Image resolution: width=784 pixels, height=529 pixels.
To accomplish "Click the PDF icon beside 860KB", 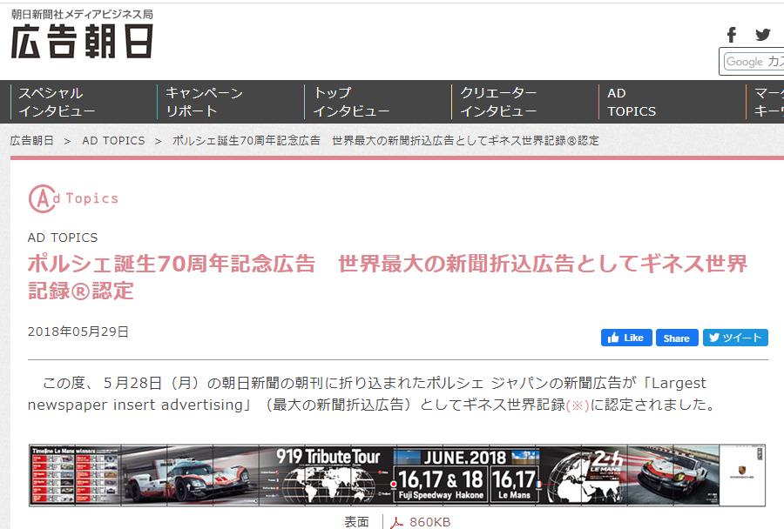I will pyautogui.click(x=396, y=523).
